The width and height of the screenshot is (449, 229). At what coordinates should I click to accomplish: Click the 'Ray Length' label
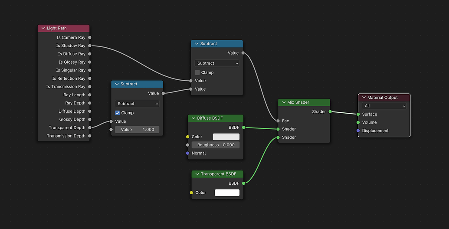(x=75, y=95)
